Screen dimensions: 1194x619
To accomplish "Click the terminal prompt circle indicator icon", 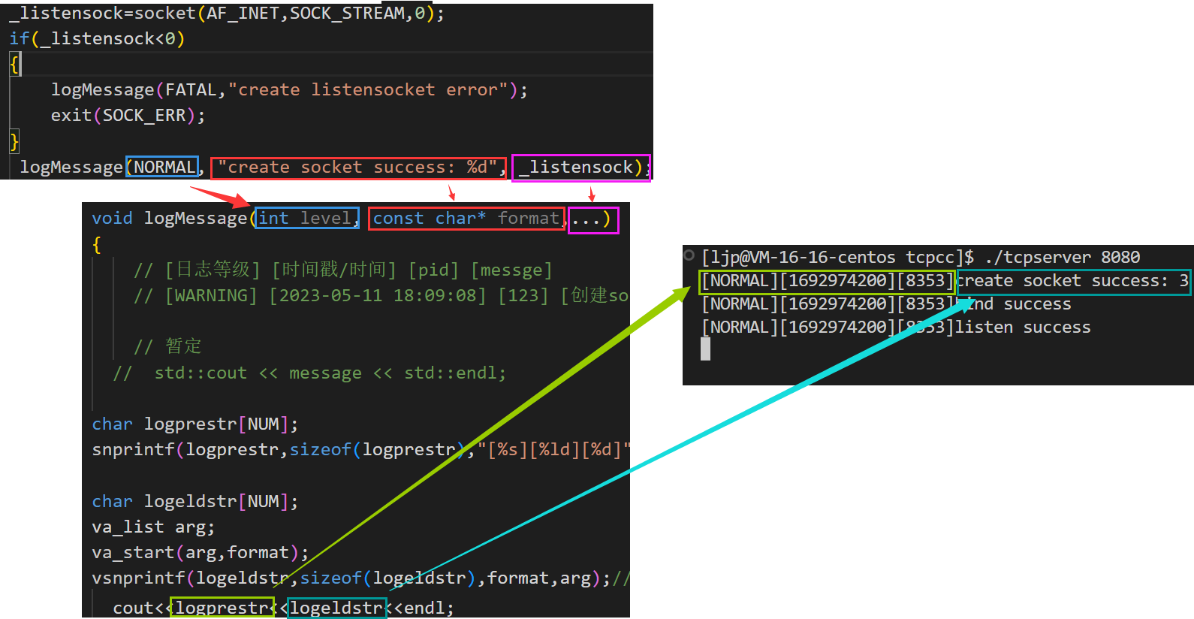I will (689, 255).
